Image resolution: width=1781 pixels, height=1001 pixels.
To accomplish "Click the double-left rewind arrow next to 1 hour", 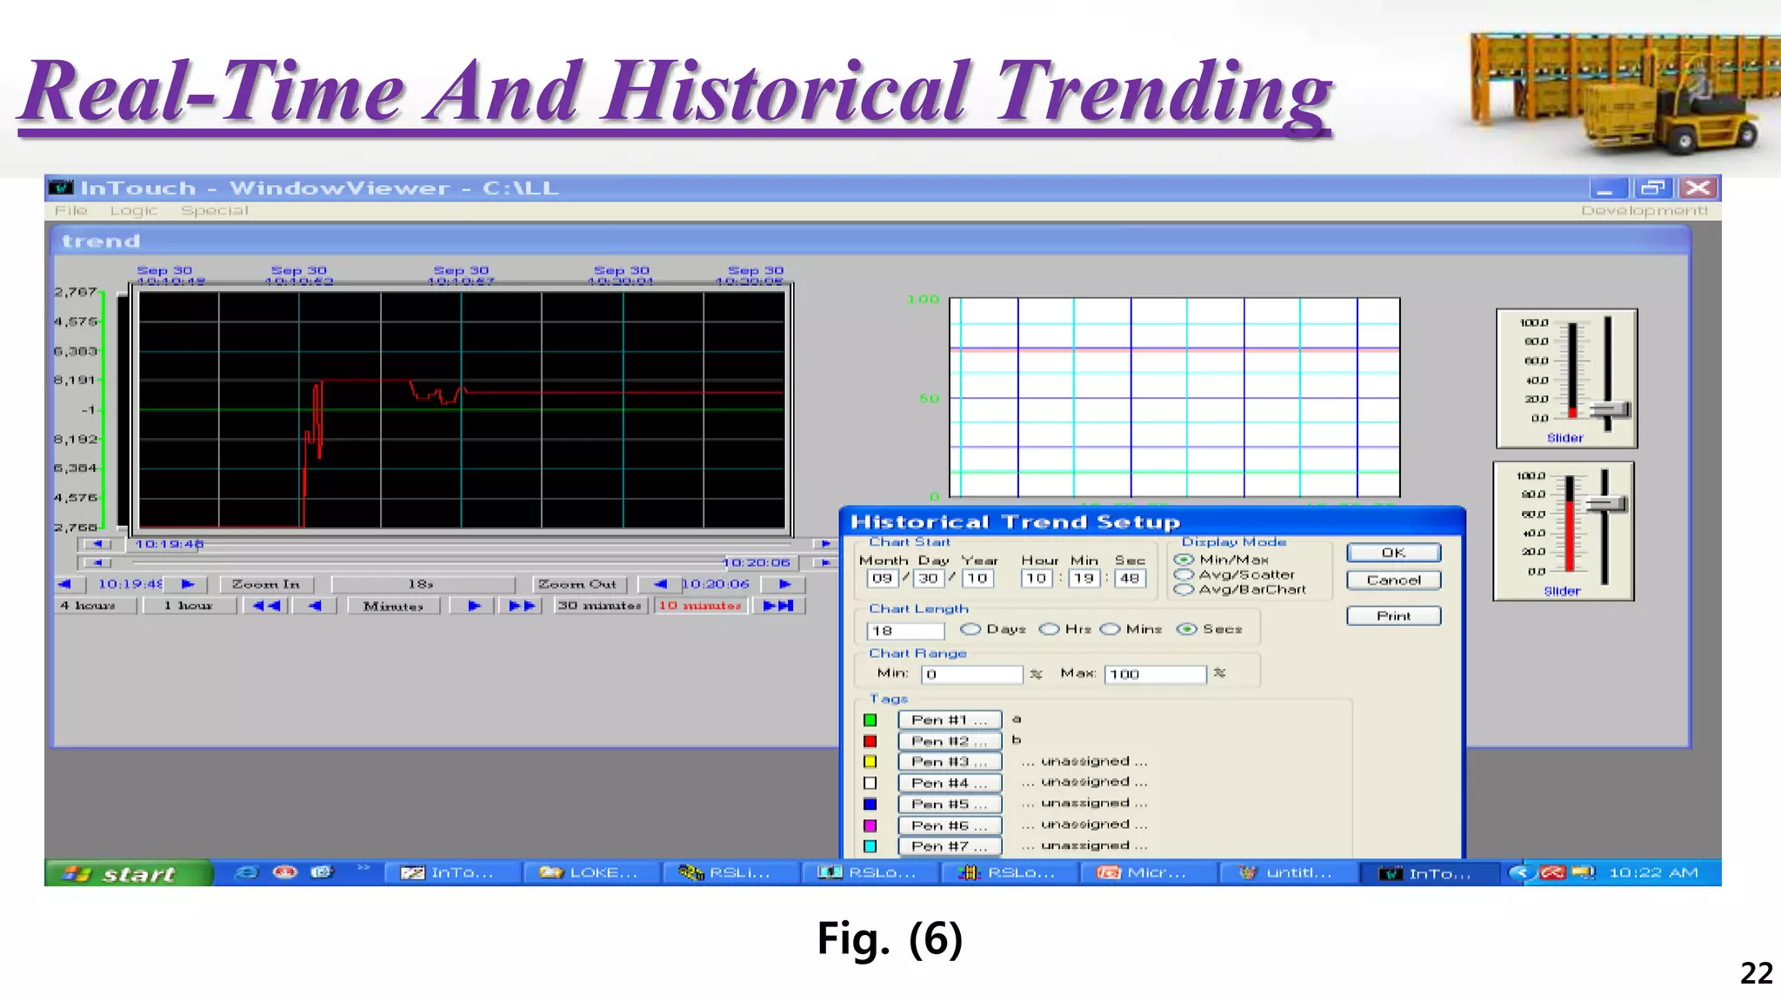I will pos(267,606).
